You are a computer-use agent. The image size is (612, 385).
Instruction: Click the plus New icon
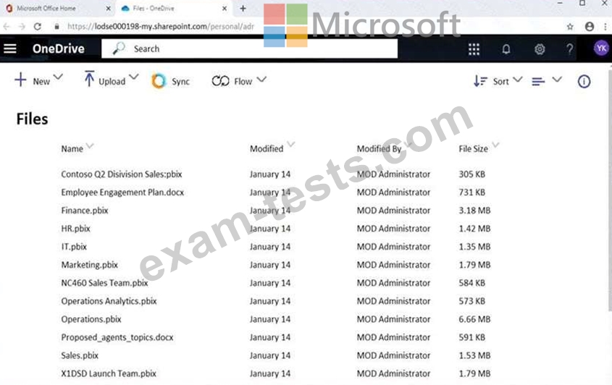tap(20, 80)
